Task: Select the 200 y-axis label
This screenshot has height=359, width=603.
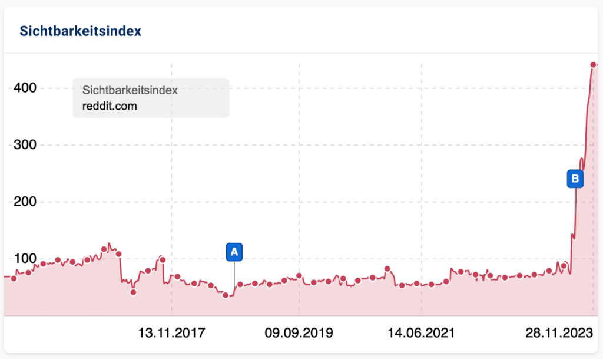Action: click(25, 202)
